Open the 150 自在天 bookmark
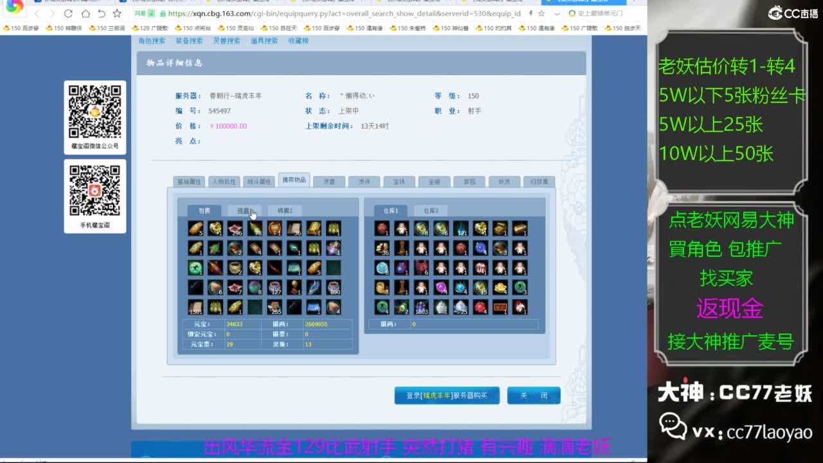823x463 pixels. point(279,28)
